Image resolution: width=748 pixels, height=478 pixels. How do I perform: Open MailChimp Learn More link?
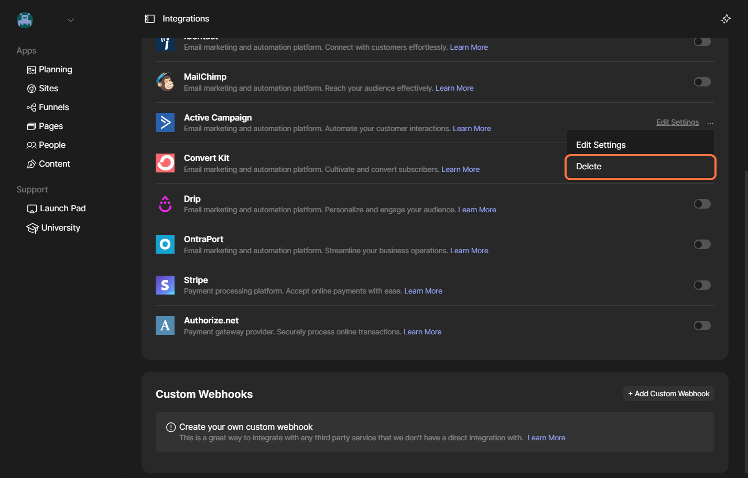pyautogui.click(x=454, y=88)
